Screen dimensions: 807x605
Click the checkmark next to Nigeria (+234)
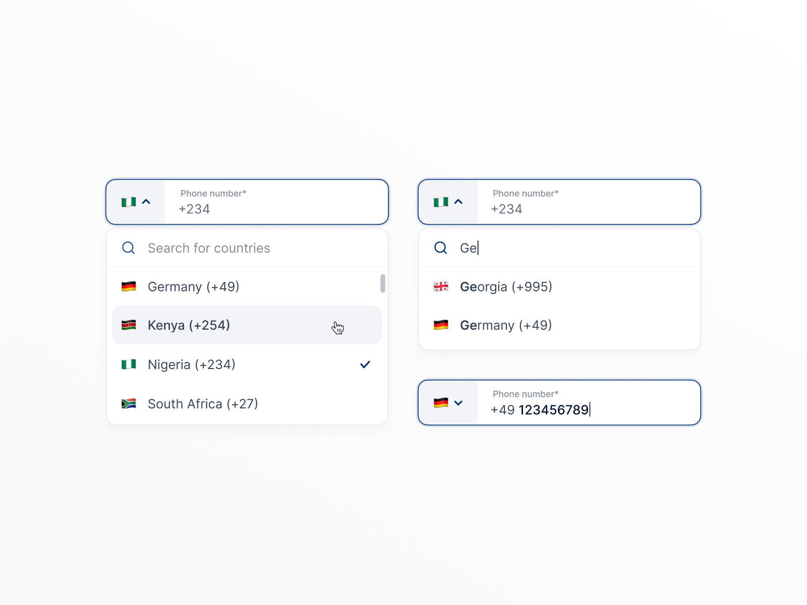365,364
